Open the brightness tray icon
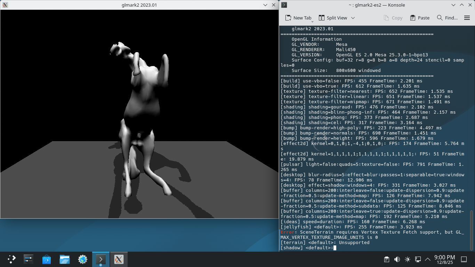This screenshot has width=475, height=267. click(407, 259)
